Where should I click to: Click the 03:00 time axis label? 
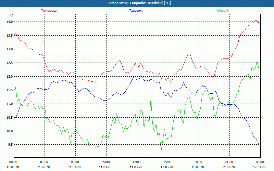[44, 162]
